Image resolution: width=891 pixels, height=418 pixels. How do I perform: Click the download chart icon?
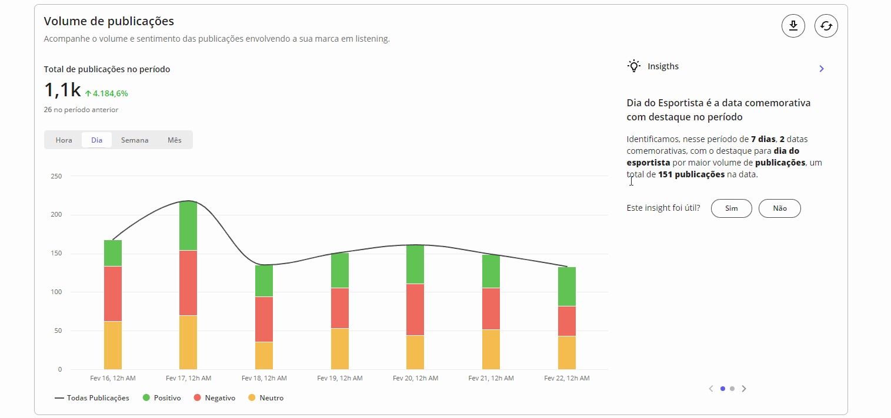tap(793, 26)
